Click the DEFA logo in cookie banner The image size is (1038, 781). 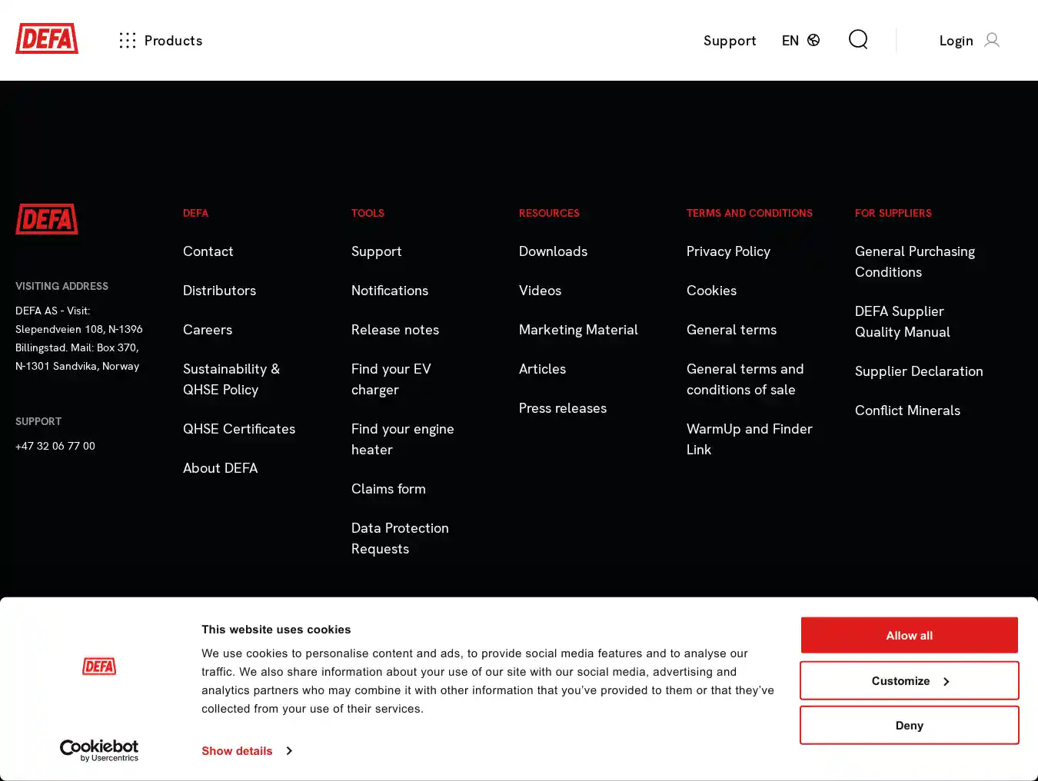99,666
